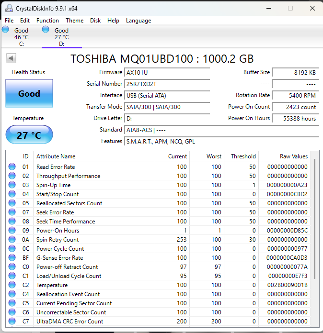The height and width of the screenshot is (333, 323).
Task: Click the Current column header
Action: pyautogui.click(x=173, y=156)
